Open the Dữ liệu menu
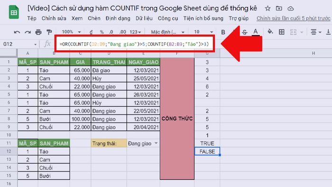Image resolution: width=332 pixels, height=187 pixels. pos(144,19)
